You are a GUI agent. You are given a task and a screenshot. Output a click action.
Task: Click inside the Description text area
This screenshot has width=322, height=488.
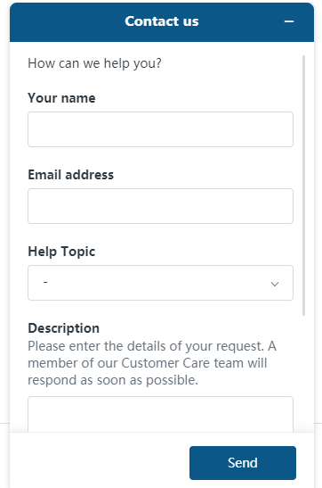160,414
